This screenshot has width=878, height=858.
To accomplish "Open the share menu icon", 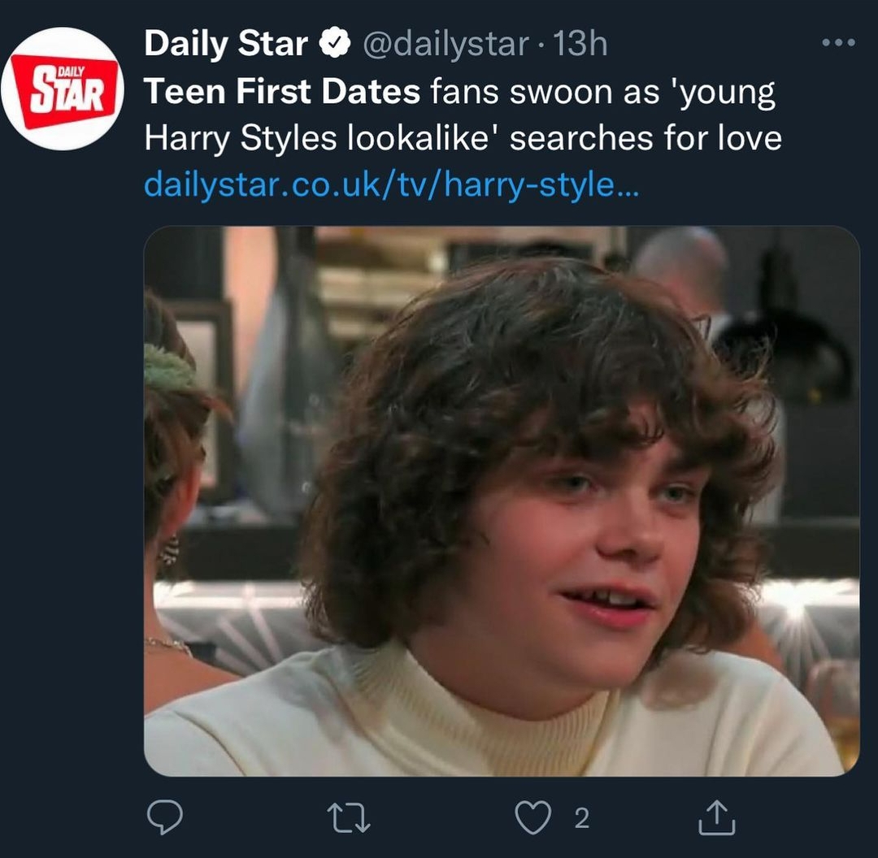I will click(717, 818).
